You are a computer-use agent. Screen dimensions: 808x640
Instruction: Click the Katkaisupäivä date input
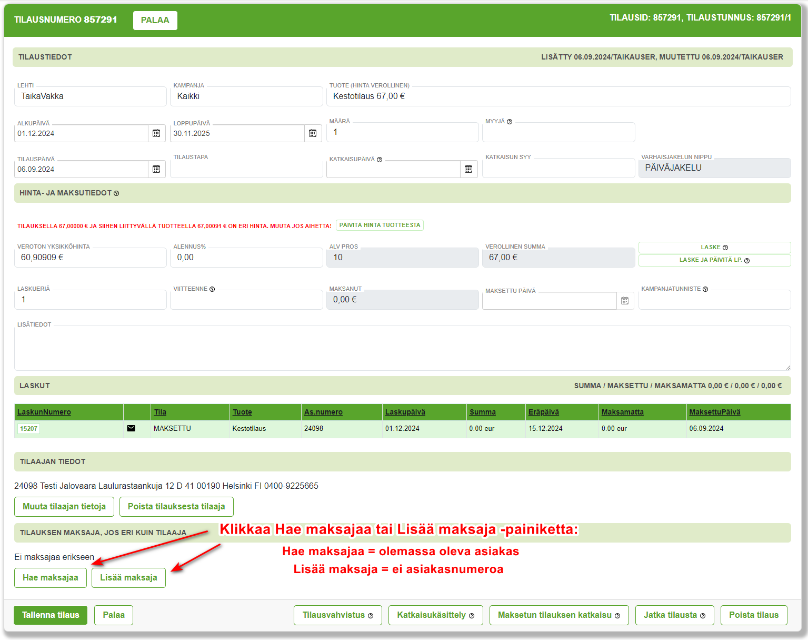tap(394, 169)
